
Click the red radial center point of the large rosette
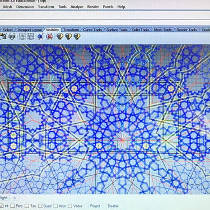click(123, 140)
